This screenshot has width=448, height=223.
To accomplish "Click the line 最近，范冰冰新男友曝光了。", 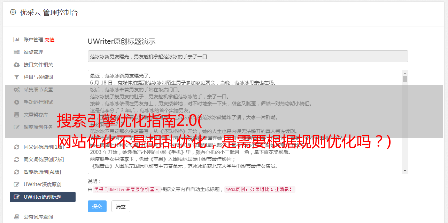I will (x=122, y=76).
